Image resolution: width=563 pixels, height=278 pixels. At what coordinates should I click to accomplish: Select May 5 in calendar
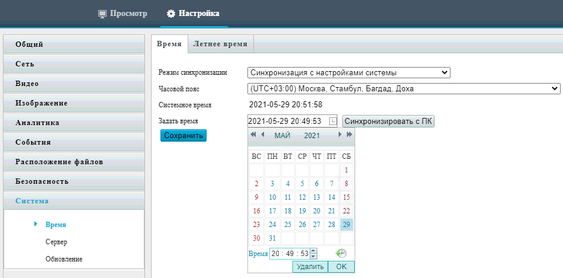click(303, 184)
